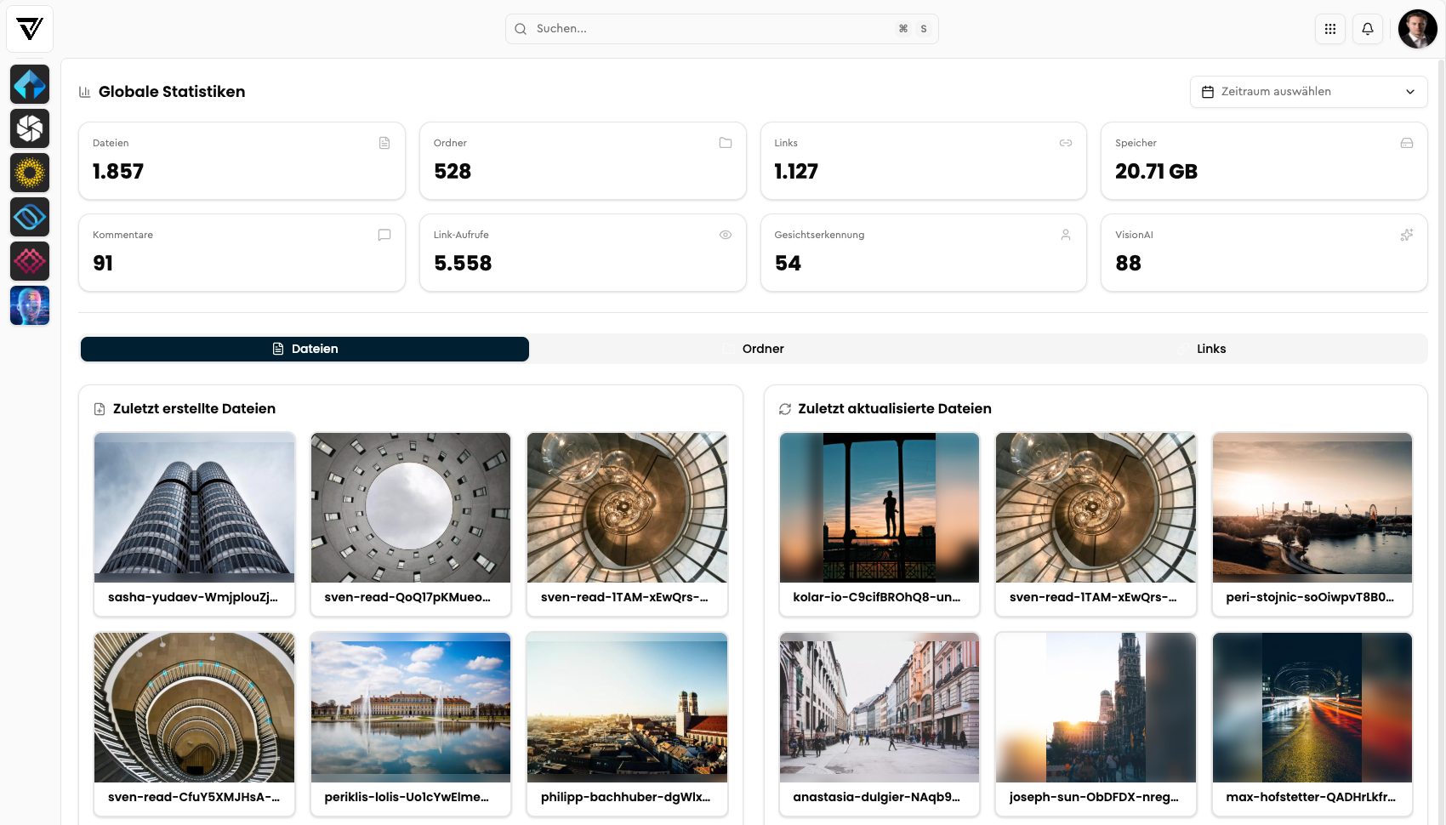Click the Zuletzt erstellte Dateien heading
Viewport: 1446px width, 825px height.
click(194, 409)
